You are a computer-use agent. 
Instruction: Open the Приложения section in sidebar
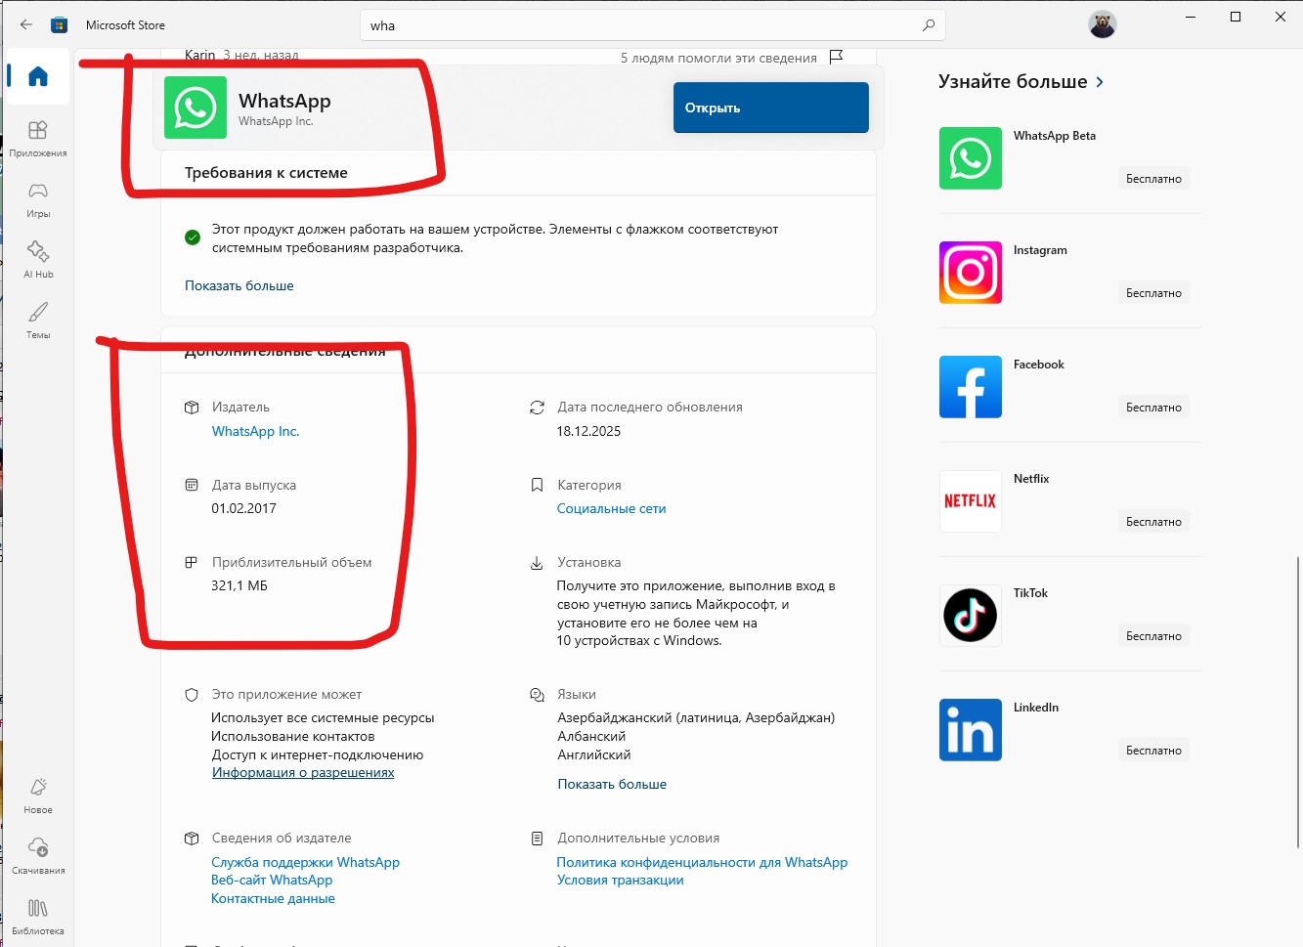(x=38, y=139)
